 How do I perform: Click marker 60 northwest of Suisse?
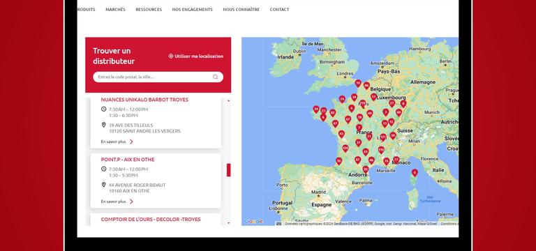[399, 112]
